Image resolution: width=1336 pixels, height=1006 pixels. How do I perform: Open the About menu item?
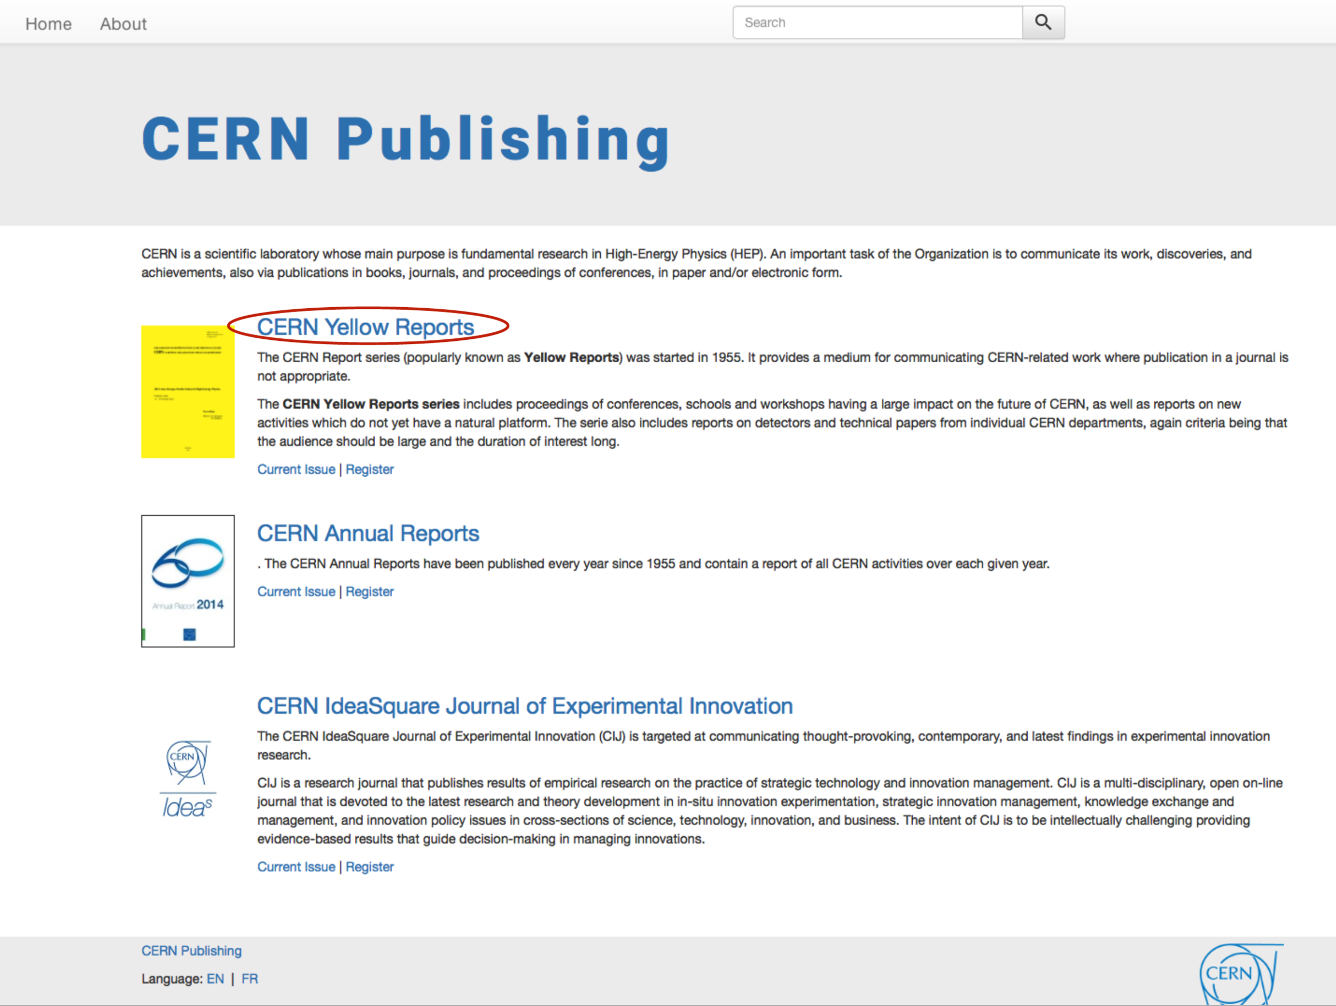(123, 24)
